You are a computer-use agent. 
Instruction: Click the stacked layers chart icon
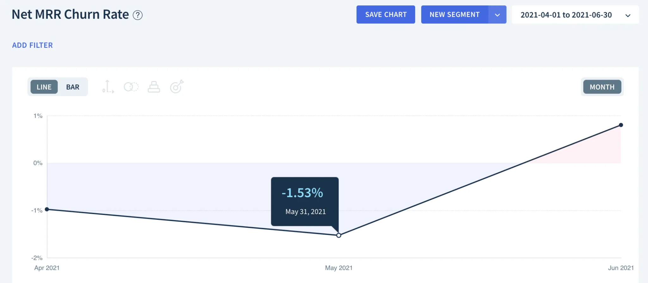154,87
